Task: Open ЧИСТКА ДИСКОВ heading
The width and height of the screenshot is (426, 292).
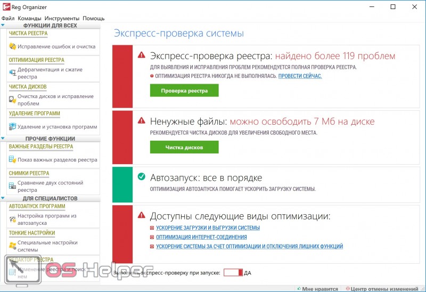Action: pyautogui.click(x=28, y=87)
